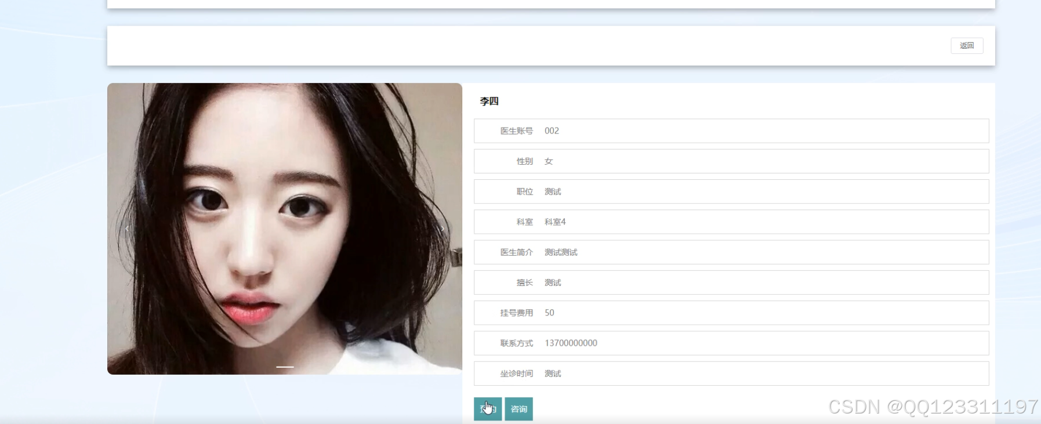This screenshot has height=424, width=1041.
Task: Click the 擅长 label
Action: click(525, 282)
